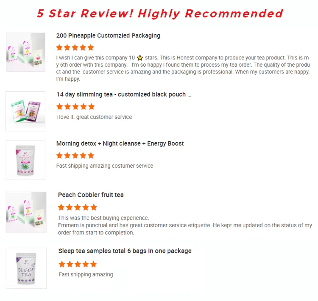
Task: Open the Peach Cobbler fruit tea product image
Action: (26, 212)
